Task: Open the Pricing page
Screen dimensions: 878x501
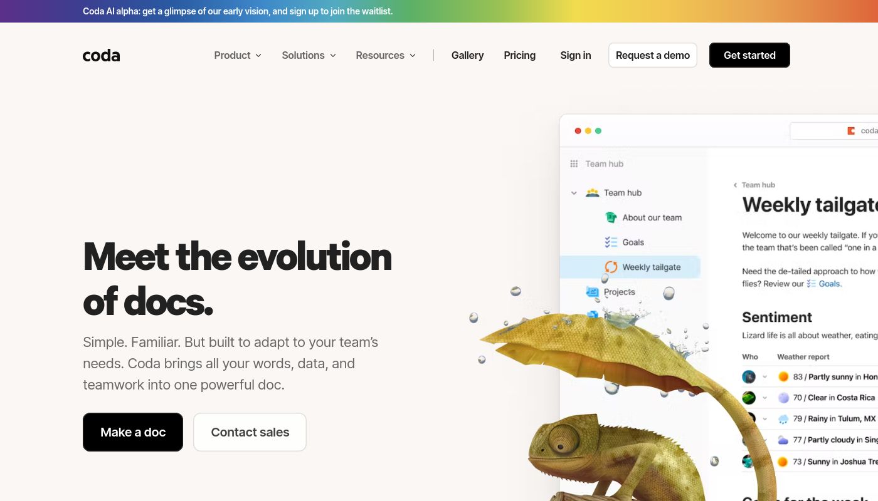Action: [519, 55]
